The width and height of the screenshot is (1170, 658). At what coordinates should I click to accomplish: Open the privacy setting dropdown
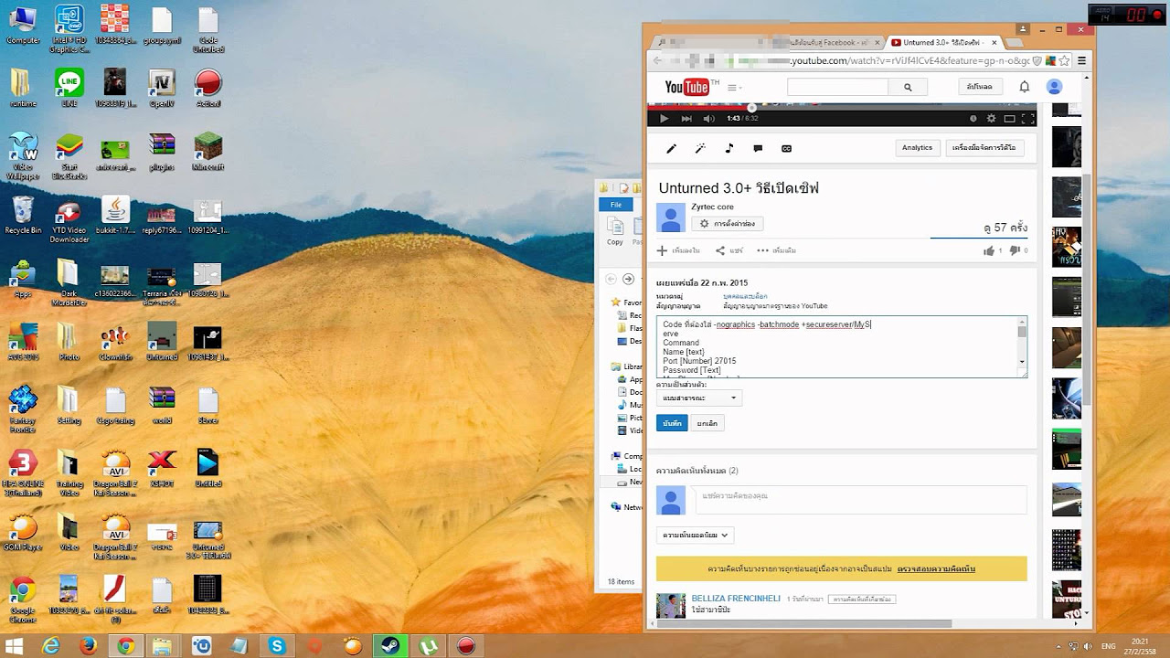tap(698, 398)
